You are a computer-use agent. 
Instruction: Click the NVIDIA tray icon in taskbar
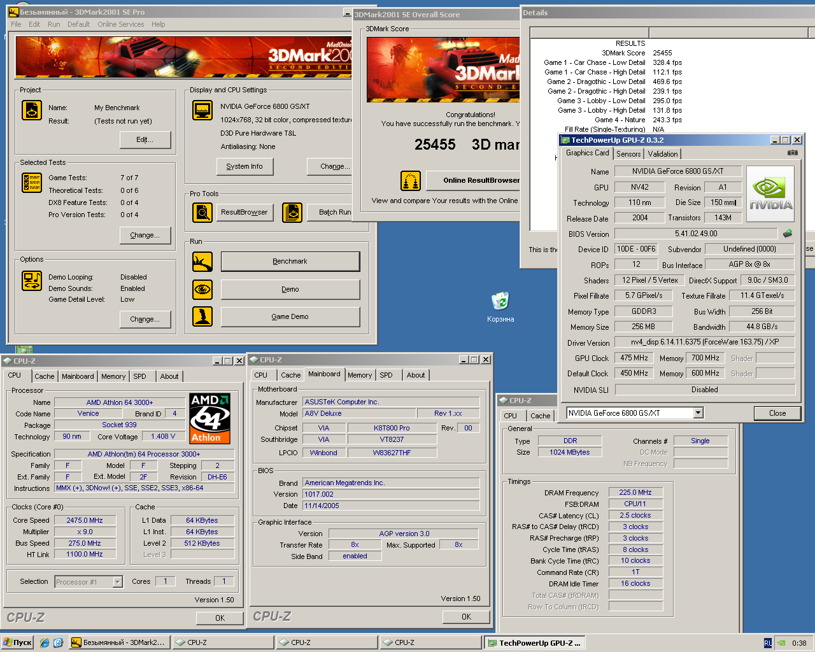pos(781,643)
